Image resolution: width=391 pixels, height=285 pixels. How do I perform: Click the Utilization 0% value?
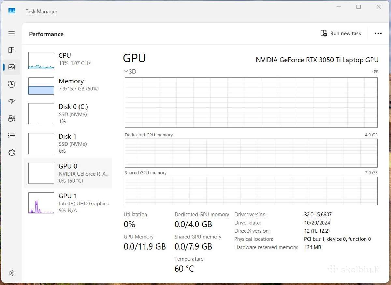[x=129, y=224]
